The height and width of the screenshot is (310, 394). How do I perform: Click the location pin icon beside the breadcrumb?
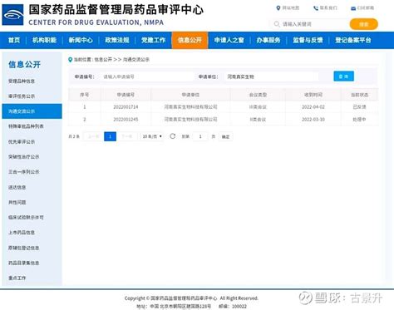71,60
